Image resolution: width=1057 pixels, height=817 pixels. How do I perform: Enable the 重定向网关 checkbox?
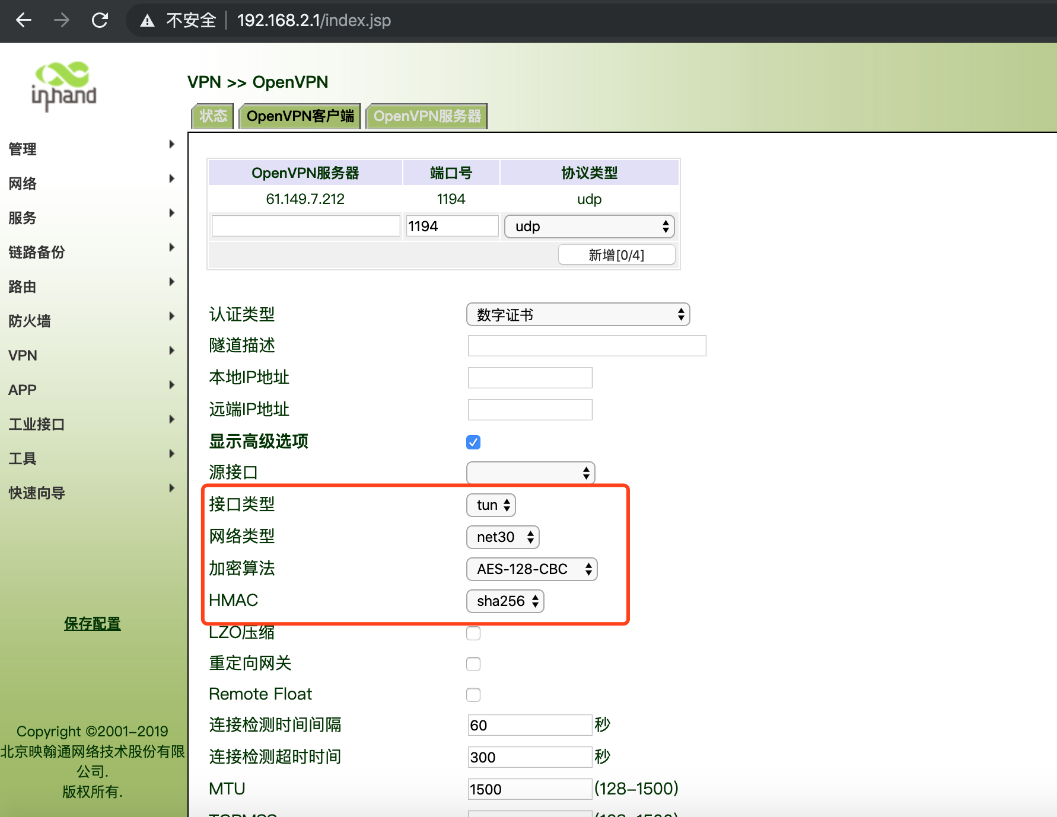point(473,664)
